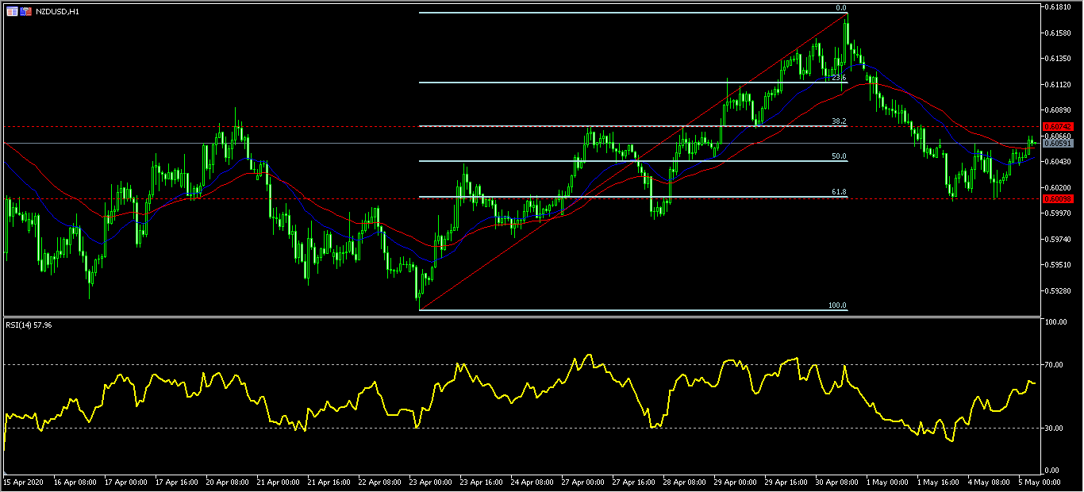Click the 4 May 08:00 time label
Screen dimensions: 1084x492
[x=990, y=482]
